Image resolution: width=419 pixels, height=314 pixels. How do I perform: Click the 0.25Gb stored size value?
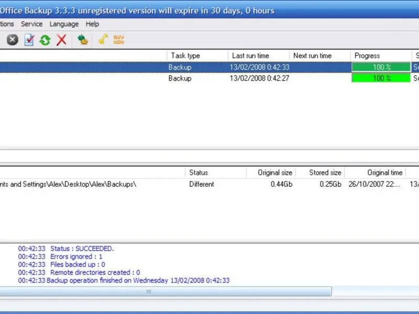[x=330, y=184]
